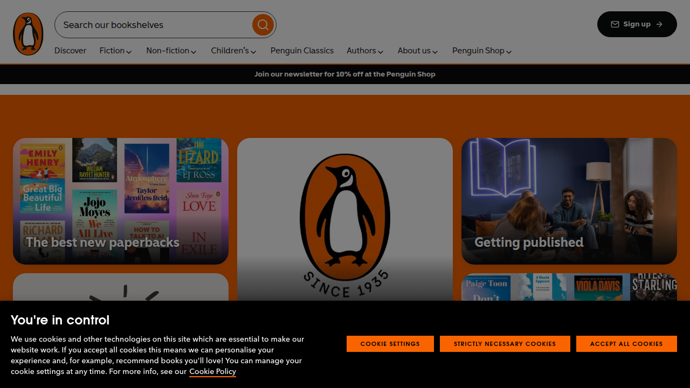The width and height of the screenshot is (690, 388).
Task: Open the Getting published card
Action: (x=569, y=201)
